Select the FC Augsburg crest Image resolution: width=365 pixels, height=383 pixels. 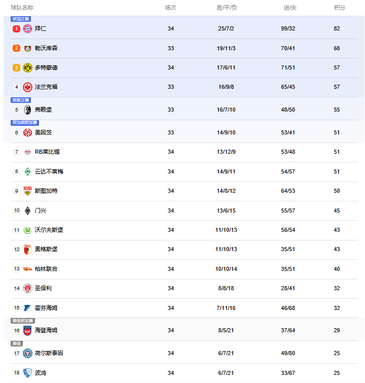point(27,250)
